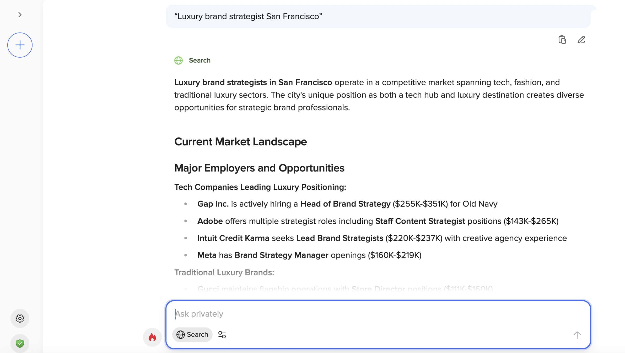Click the green globe Search icon above answer
625x353 pixels.
pos(179,60)
